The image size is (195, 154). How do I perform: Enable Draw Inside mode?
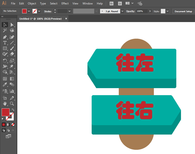point(13,130)
